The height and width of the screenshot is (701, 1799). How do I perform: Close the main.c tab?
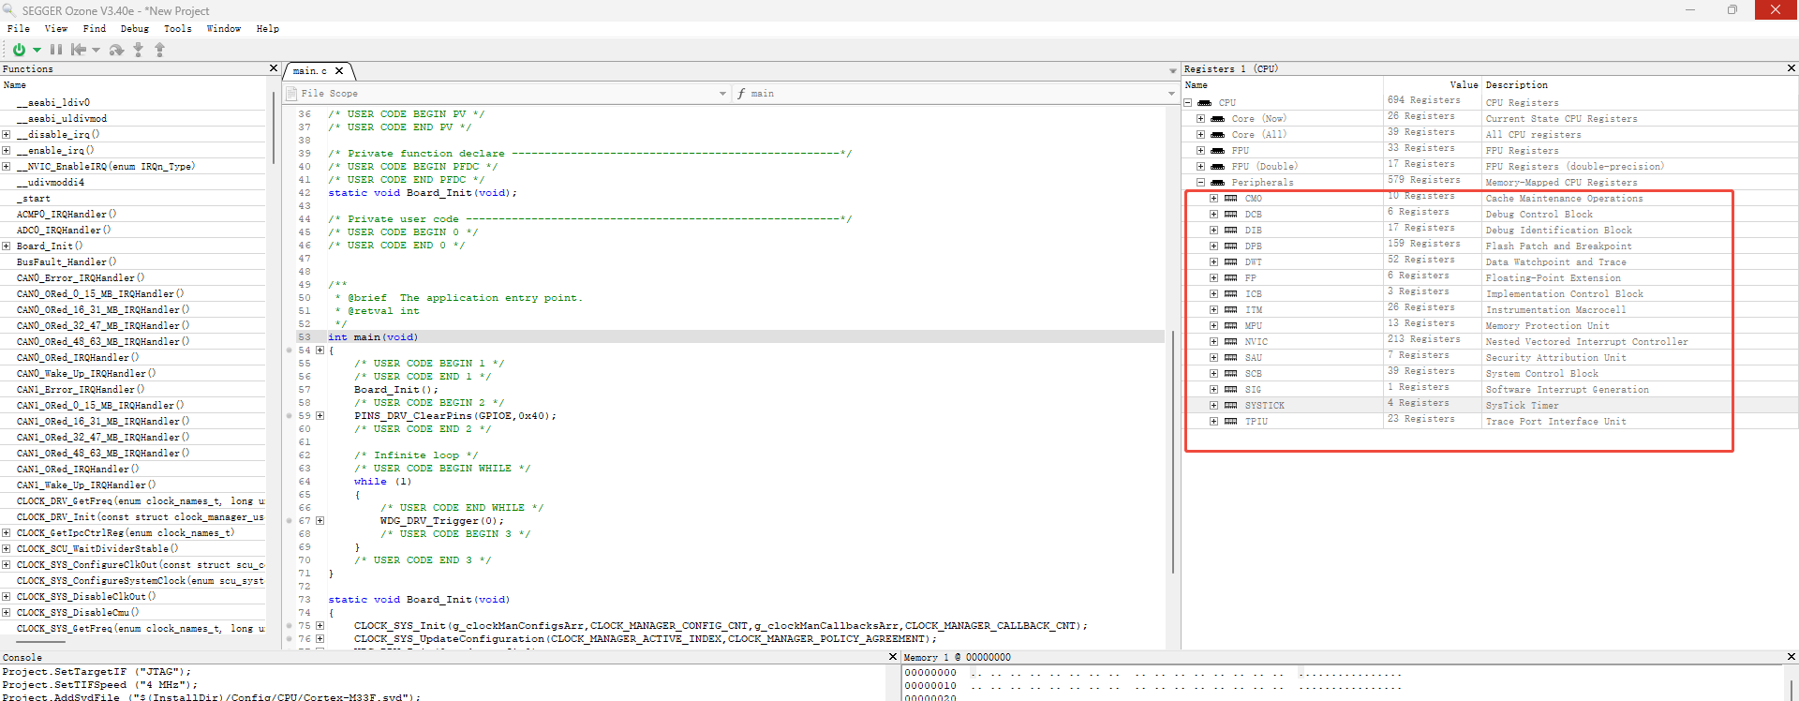pyautogui.click(x=339, y=71)
